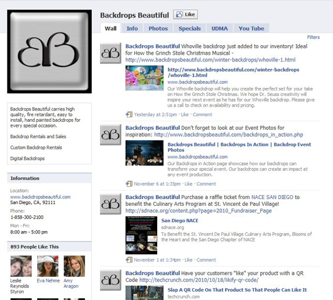Click link icon beside November 1 timestamp

[129, 260]
